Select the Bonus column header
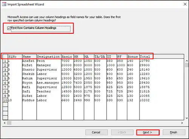Image resolution: width=189 pixels, height=139 pixels. coord(133,56)
